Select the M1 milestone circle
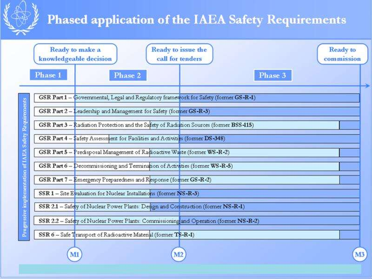Screen dimensions: 372x279 (75, 254)
